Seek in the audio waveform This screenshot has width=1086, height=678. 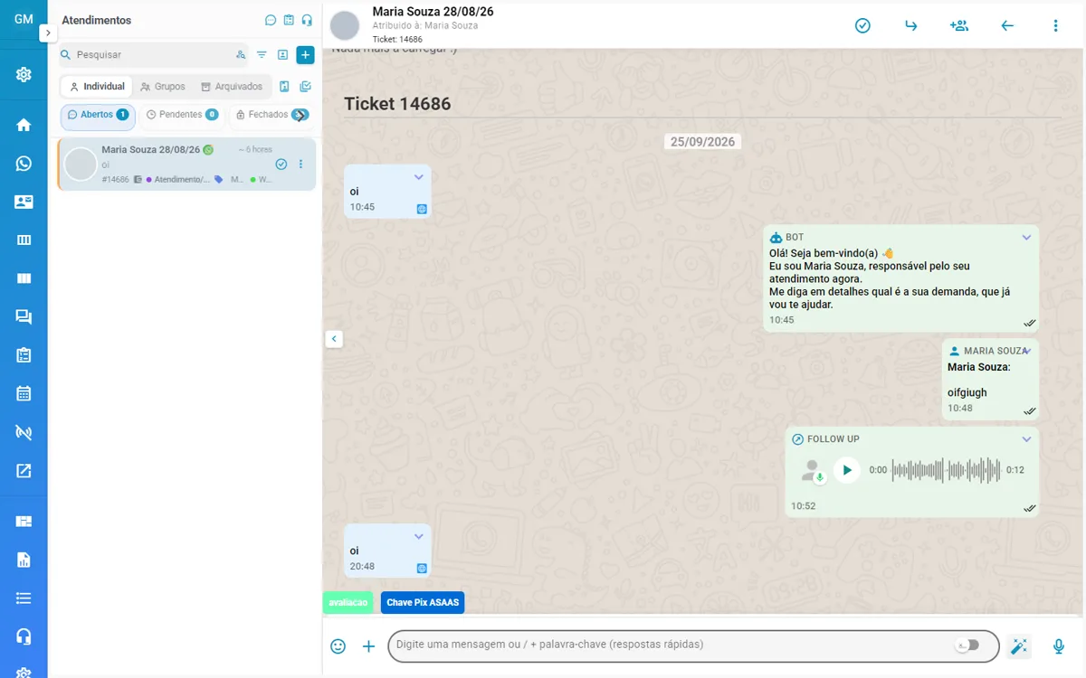[946, 470]
